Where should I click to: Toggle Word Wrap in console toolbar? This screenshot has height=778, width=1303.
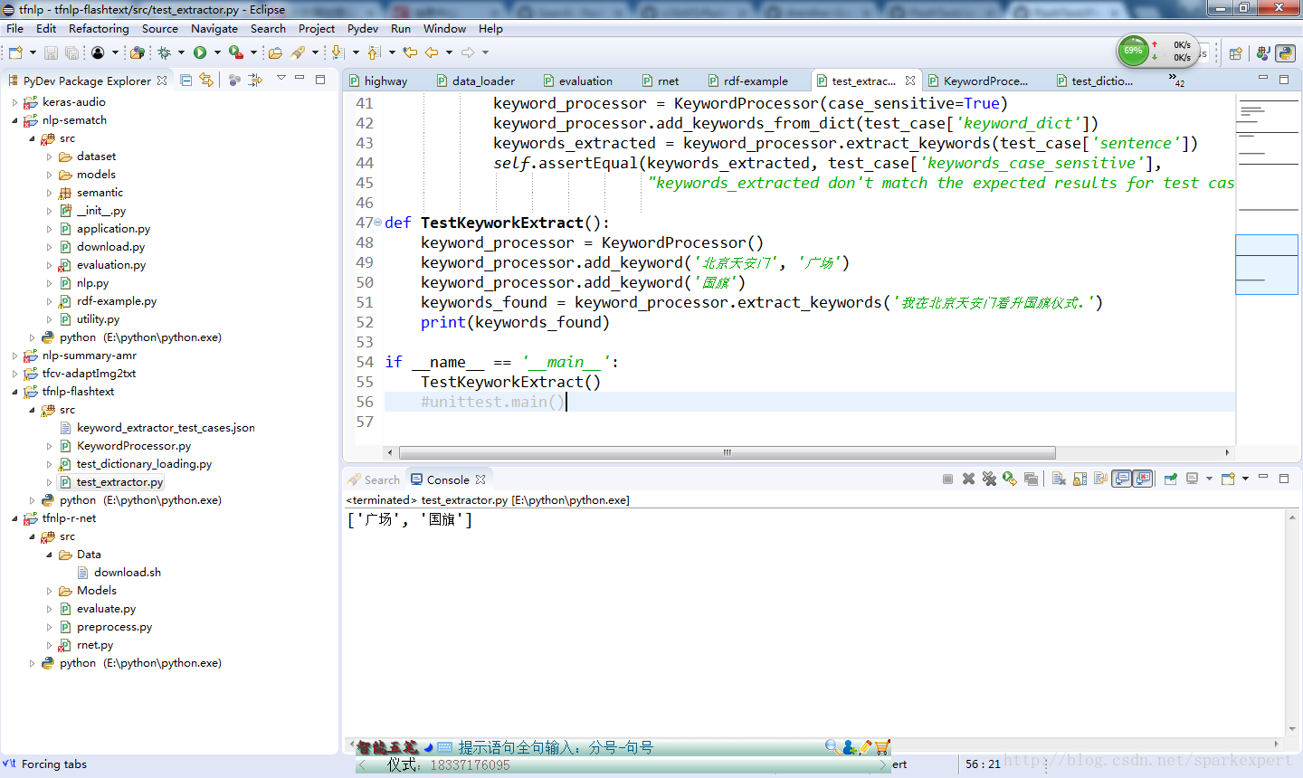[1100, 479]
